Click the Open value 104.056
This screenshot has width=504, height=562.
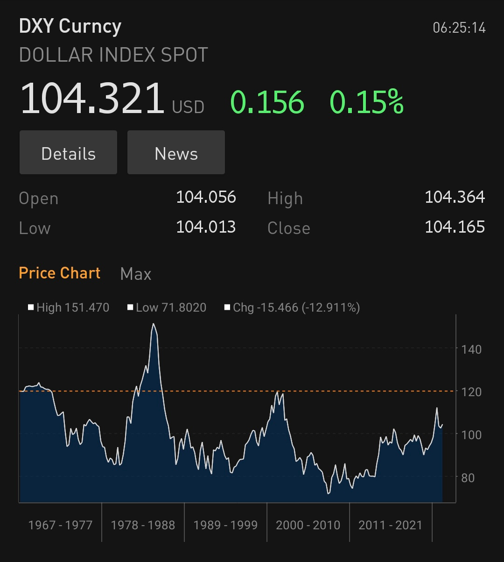pos(206,198)
